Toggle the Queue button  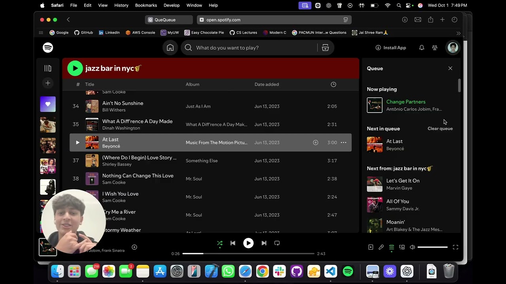click(x=391, y=247)
